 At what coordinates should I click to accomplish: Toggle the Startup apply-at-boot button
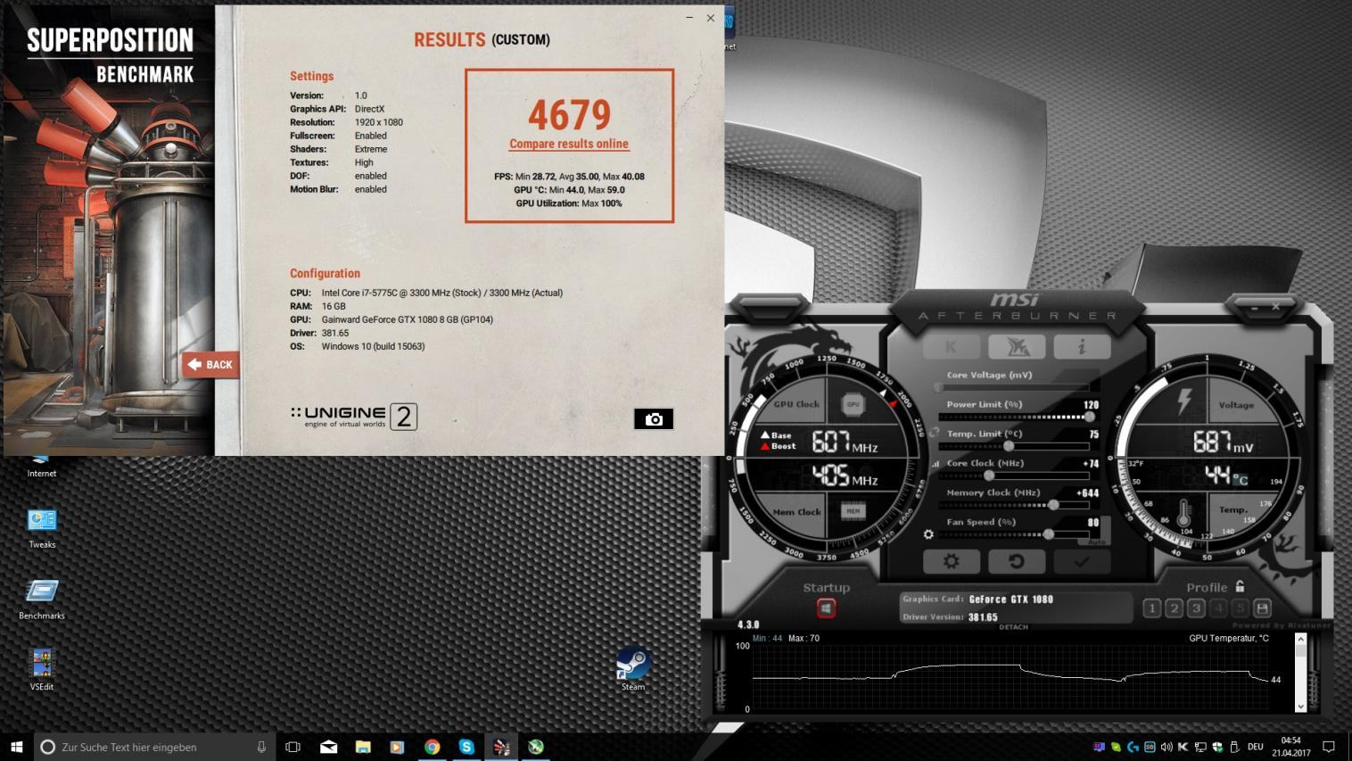coord(826,608)
